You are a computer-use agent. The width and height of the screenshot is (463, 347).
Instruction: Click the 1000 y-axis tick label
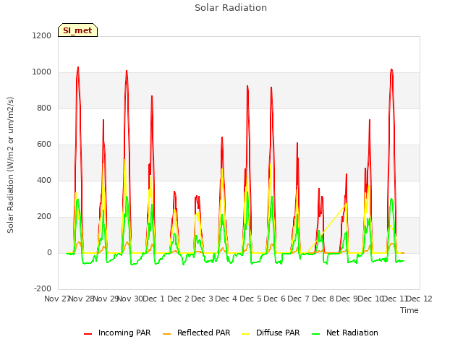[42, 72]
